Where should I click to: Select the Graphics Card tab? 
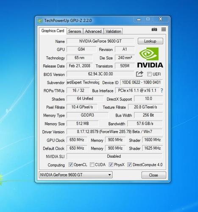[53, 31]
